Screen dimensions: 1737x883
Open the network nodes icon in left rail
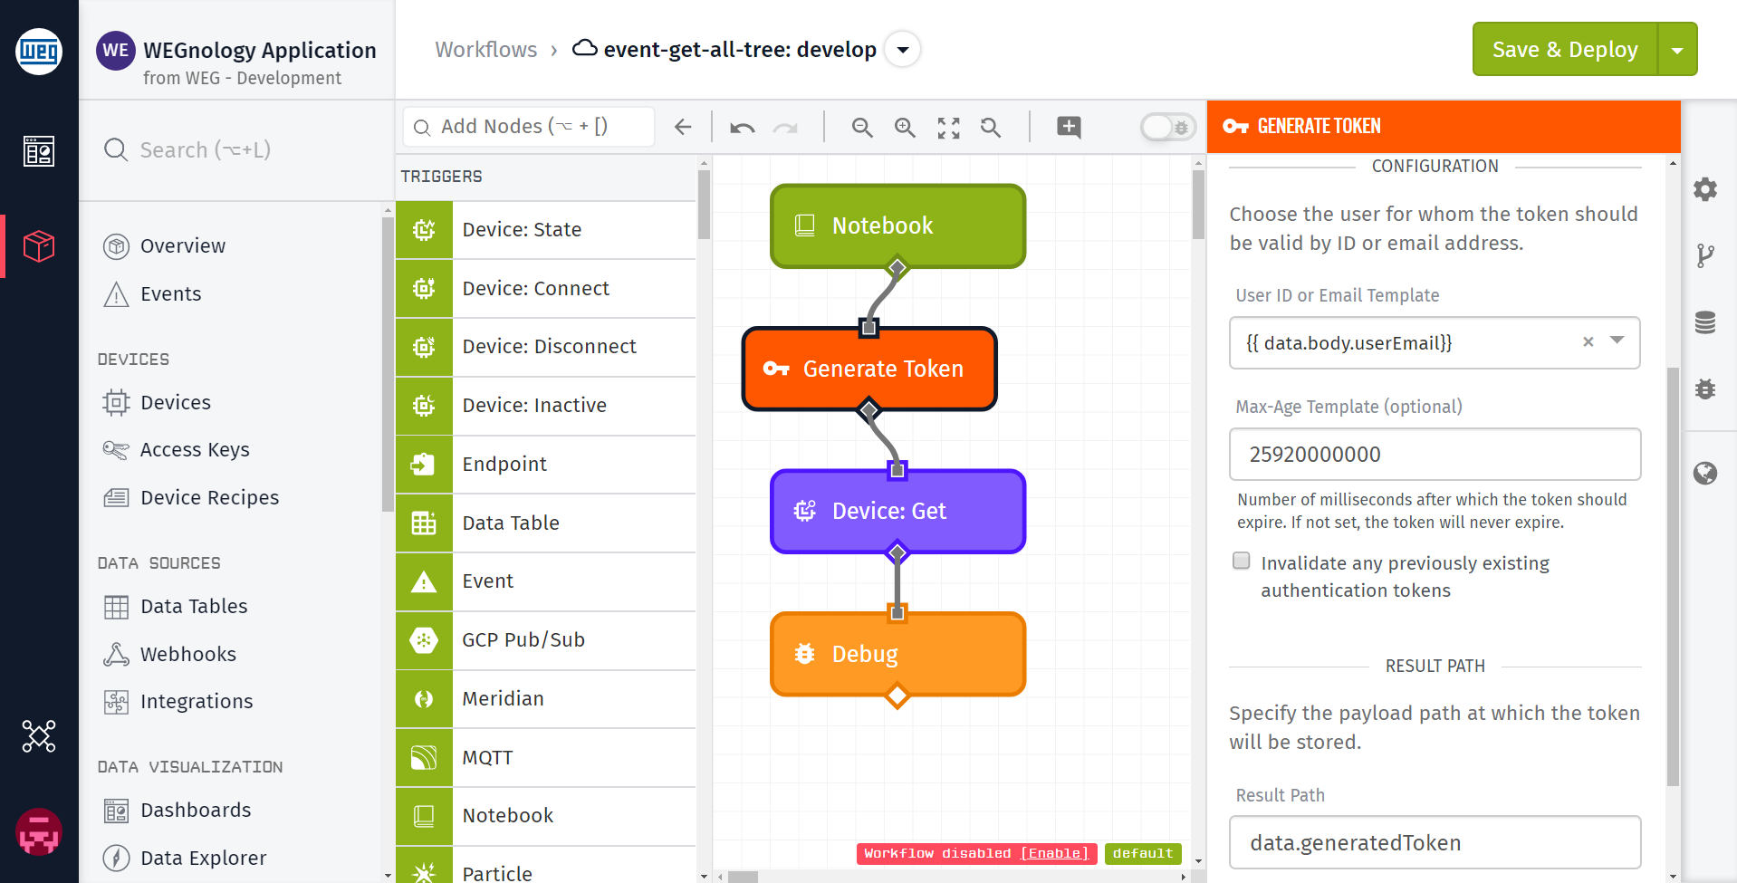click(39, 736)
